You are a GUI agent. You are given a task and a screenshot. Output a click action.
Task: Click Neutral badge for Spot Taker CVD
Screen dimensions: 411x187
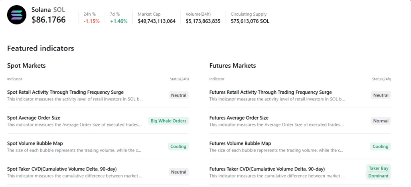click(179, 172)
